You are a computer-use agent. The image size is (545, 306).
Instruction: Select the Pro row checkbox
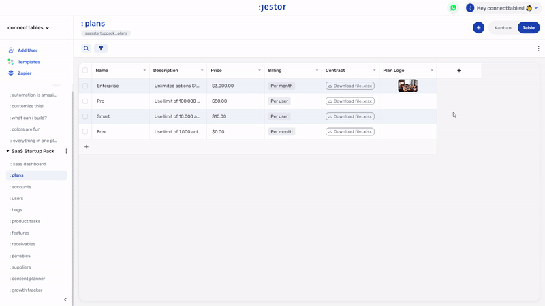pyautogui.click(x=85, y=101)
